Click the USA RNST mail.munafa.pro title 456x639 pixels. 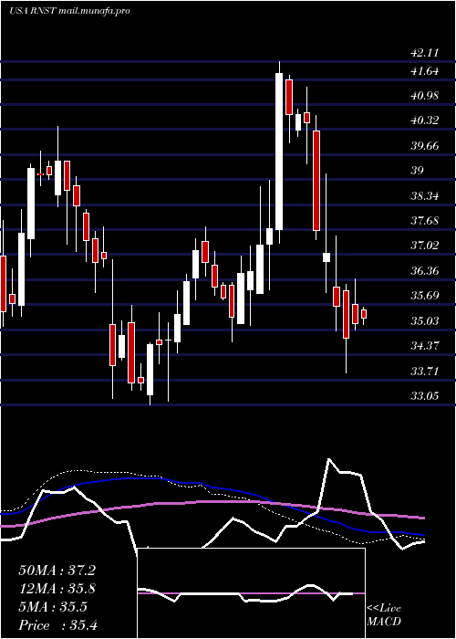click(x=69, y=11)
